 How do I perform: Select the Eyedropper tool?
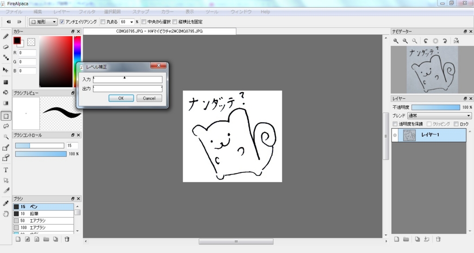pyautogui.click(x=6, y=203)
